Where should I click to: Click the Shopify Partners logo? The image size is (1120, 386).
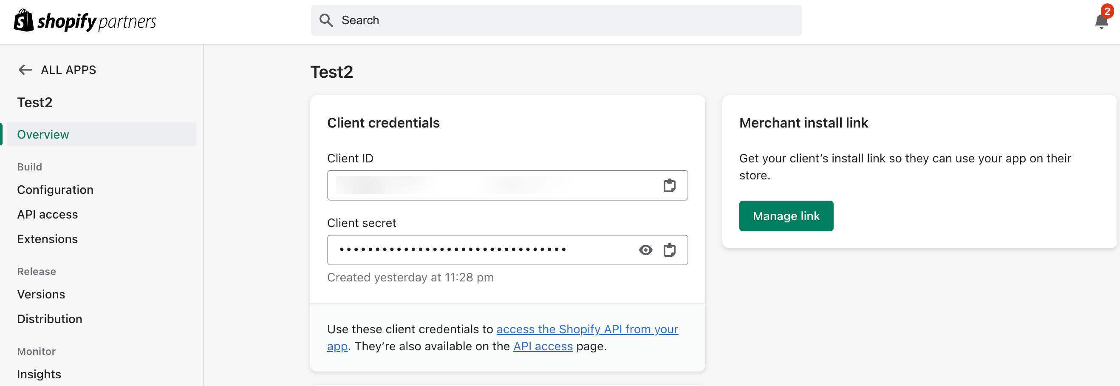tap(85, 21)
